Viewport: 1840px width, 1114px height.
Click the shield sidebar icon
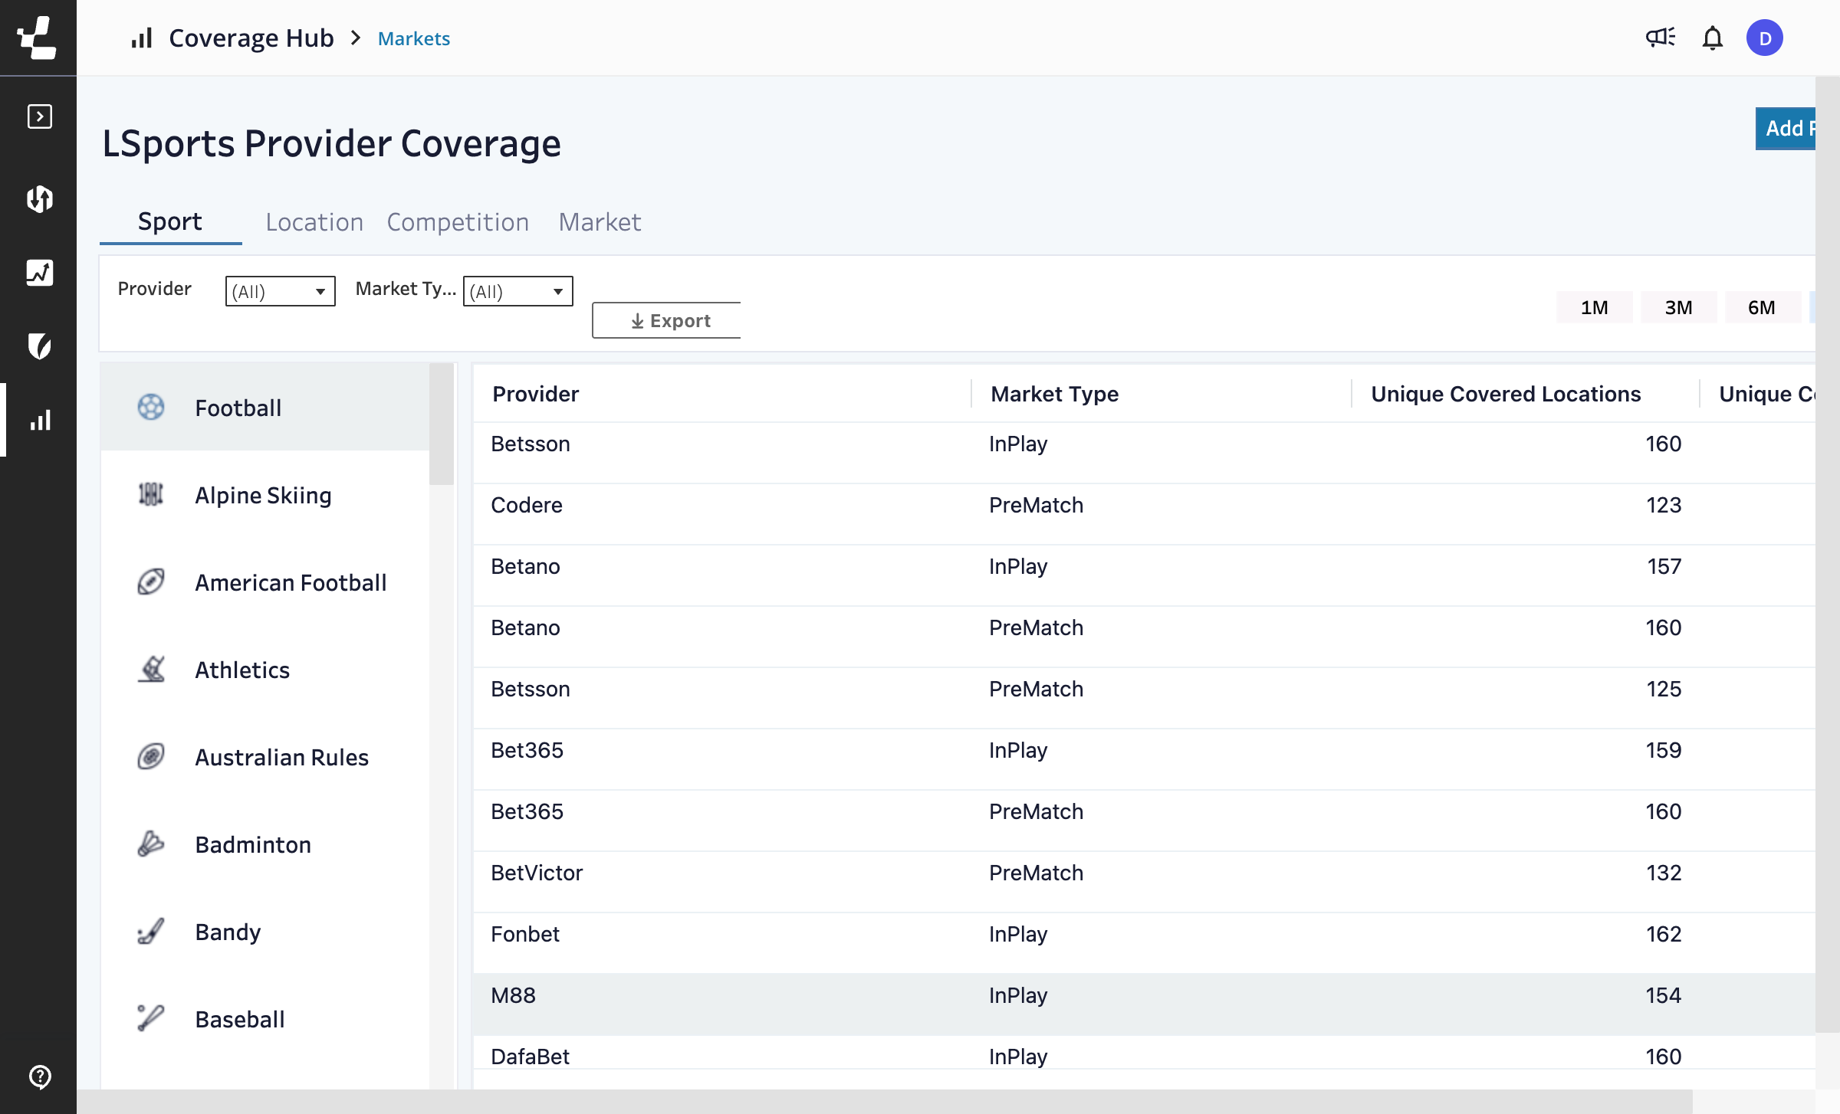39,346
